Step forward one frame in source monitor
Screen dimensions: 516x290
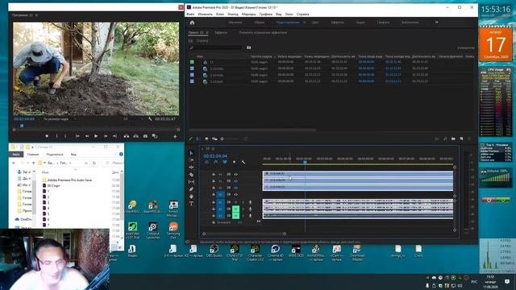(106, 136)
